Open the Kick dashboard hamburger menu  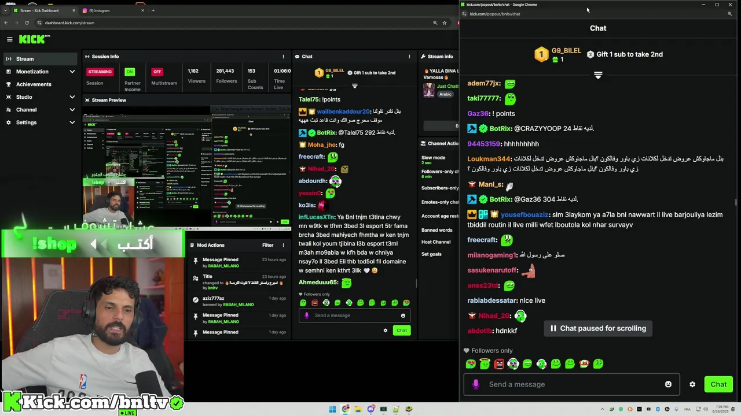(x=10, y=39)
